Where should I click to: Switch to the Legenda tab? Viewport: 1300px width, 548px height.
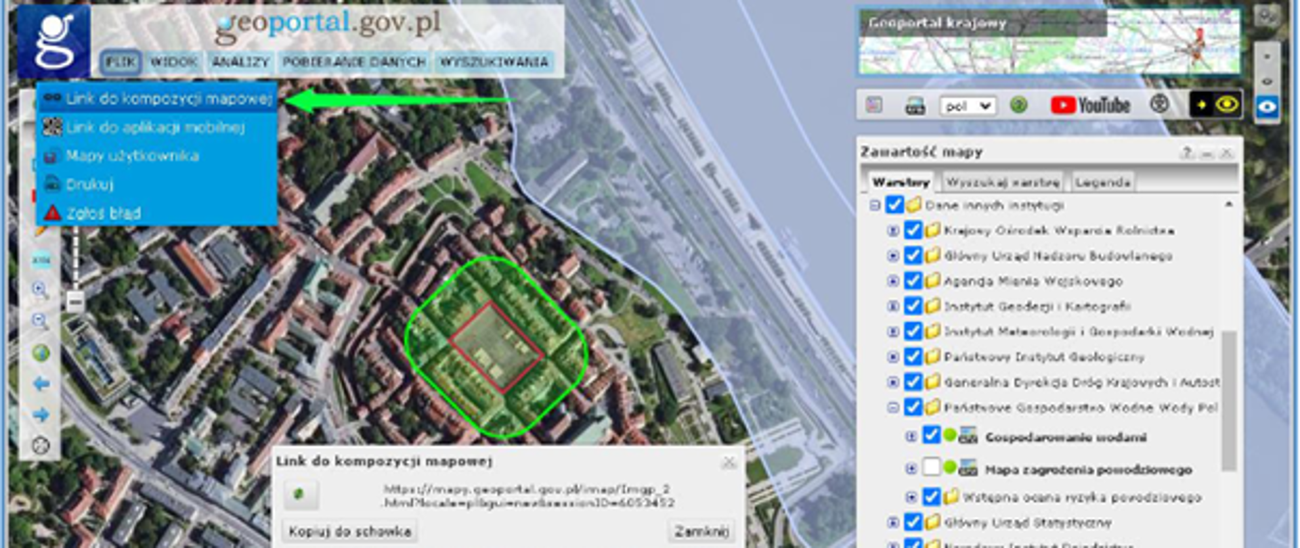[x=1102, y=182]
